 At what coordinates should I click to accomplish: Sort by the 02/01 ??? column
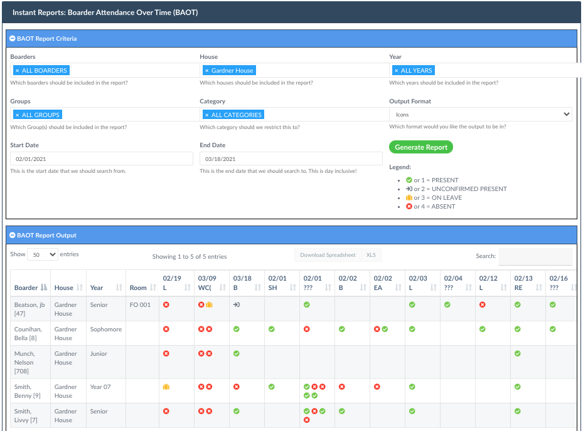pos(317,283)
